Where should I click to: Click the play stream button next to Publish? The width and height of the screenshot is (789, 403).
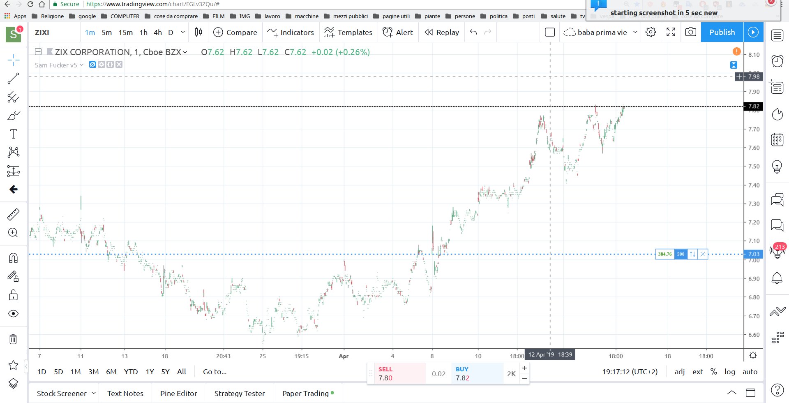click(x=753, y=32)
